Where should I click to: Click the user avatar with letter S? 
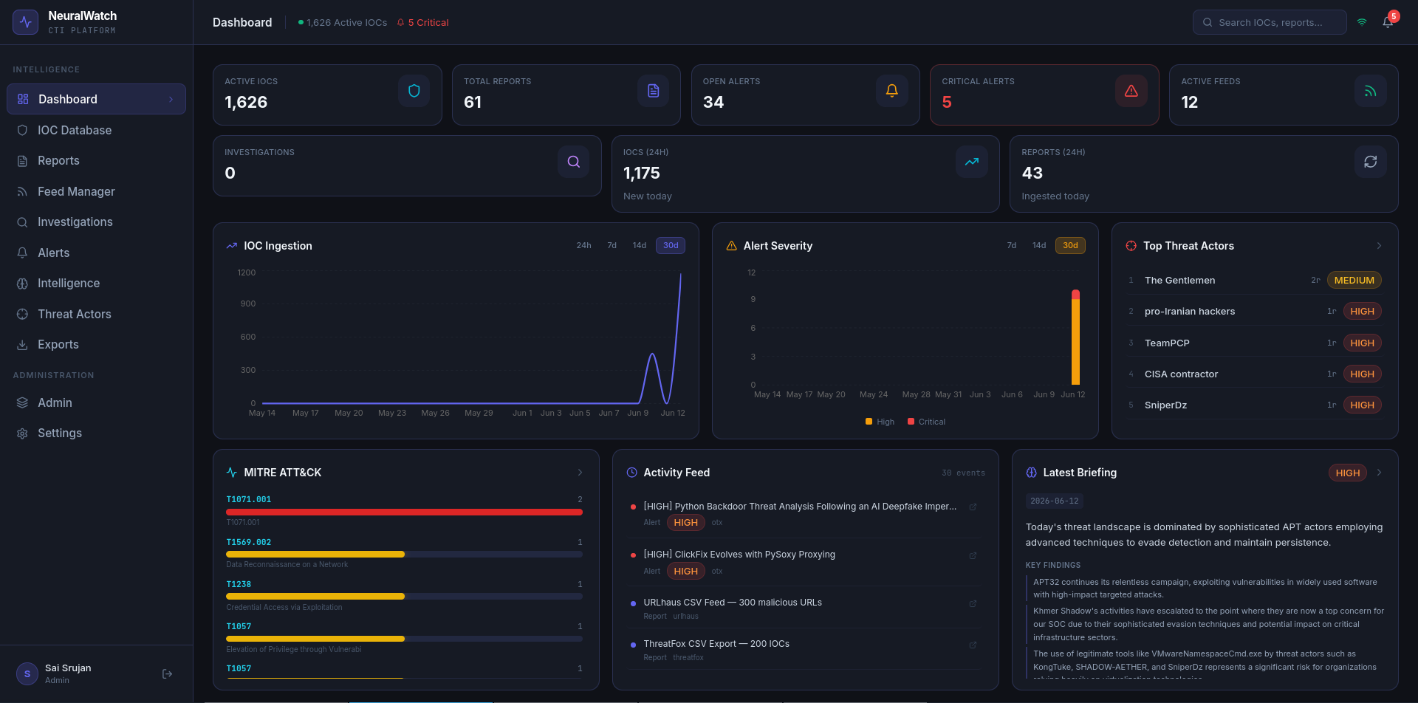(x=27, y=673)
